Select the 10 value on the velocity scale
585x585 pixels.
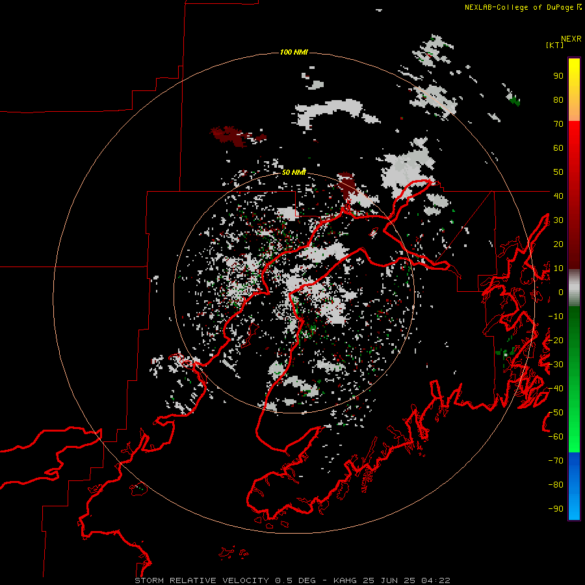pyautogui.click(x=558, y=268)
